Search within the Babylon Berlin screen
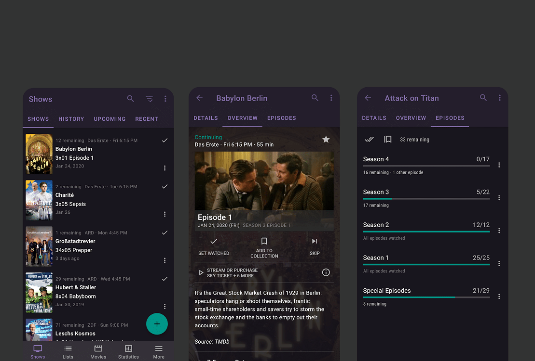The width and height of the screenshot is (535, 361). click(x=315, y=98)
